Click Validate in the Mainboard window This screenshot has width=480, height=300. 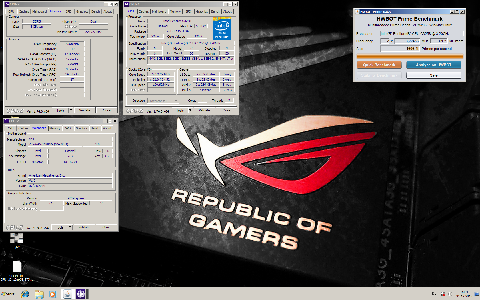[x=84, y=227]
